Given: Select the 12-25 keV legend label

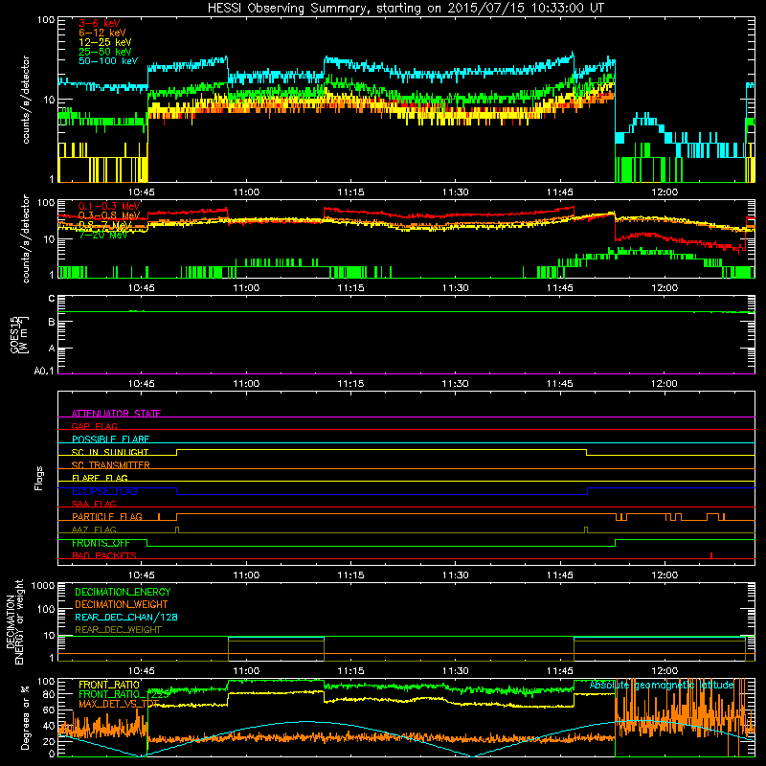Looking at the screenshot, I should coord(105,42).
